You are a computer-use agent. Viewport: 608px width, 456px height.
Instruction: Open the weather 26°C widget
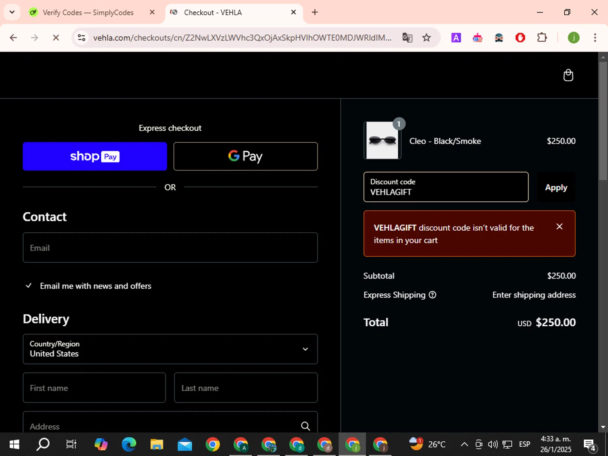[427, 444]
